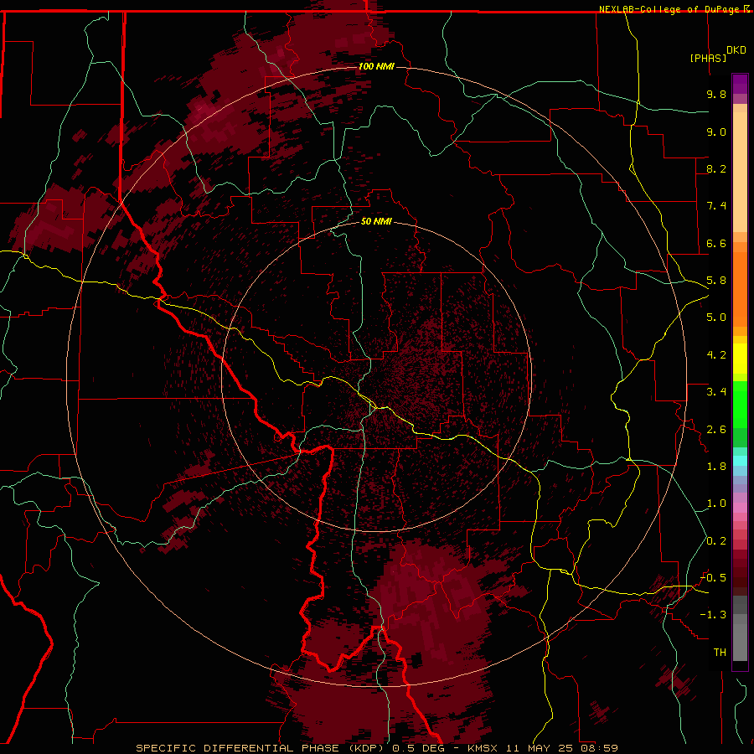Click the 6.6 value on the scale

pos(716,243)
